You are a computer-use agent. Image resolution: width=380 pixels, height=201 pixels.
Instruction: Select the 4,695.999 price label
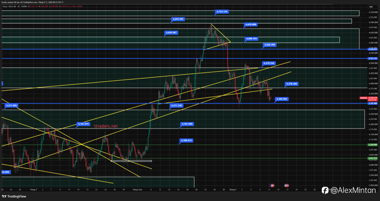coord(178,19)
